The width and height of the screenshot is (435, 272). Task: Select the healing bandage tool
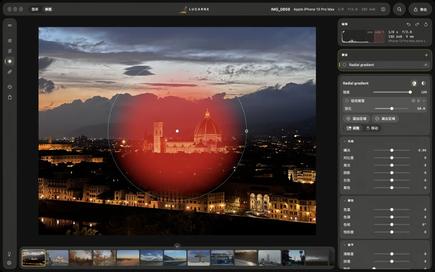tap(10, 72)
